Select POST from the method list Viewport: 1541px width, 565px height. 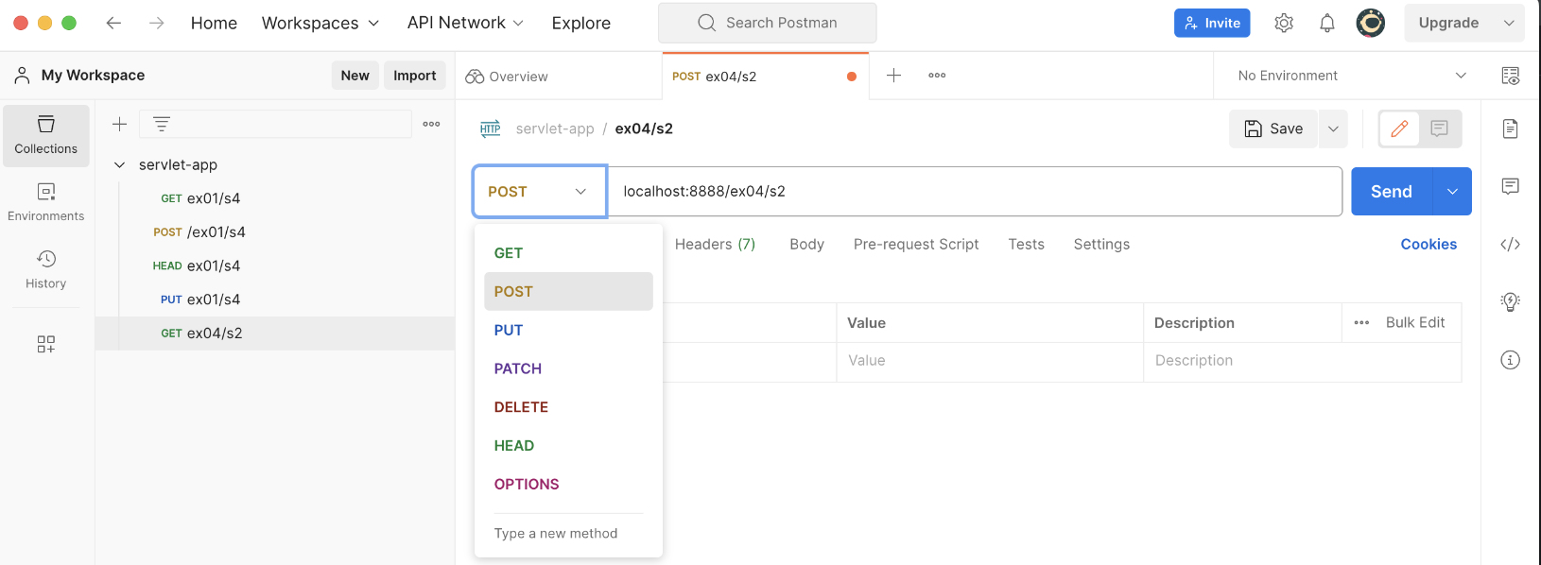(568, 292)
